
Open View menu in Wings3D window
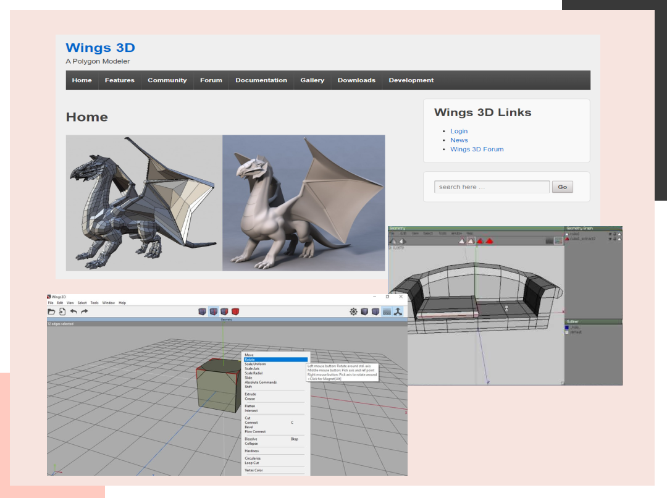point(70,303)
